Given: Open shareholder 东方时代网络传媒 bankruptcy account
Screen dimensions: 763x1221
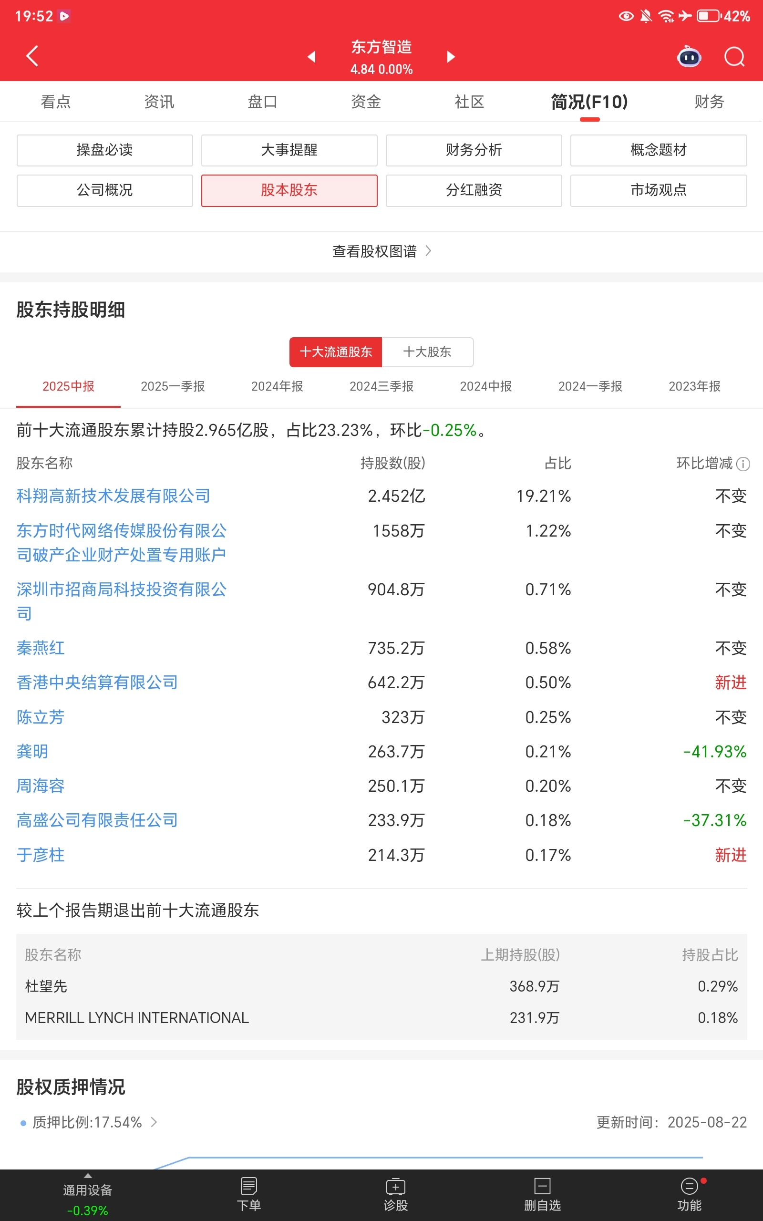Looking at the screenshot, I should [122, 543].
